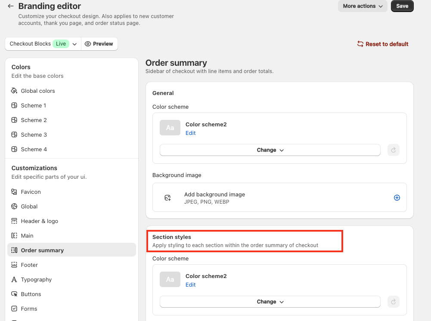
Task: Open Global colors via paint bucket icon
Action: click(x=14, y=91)
